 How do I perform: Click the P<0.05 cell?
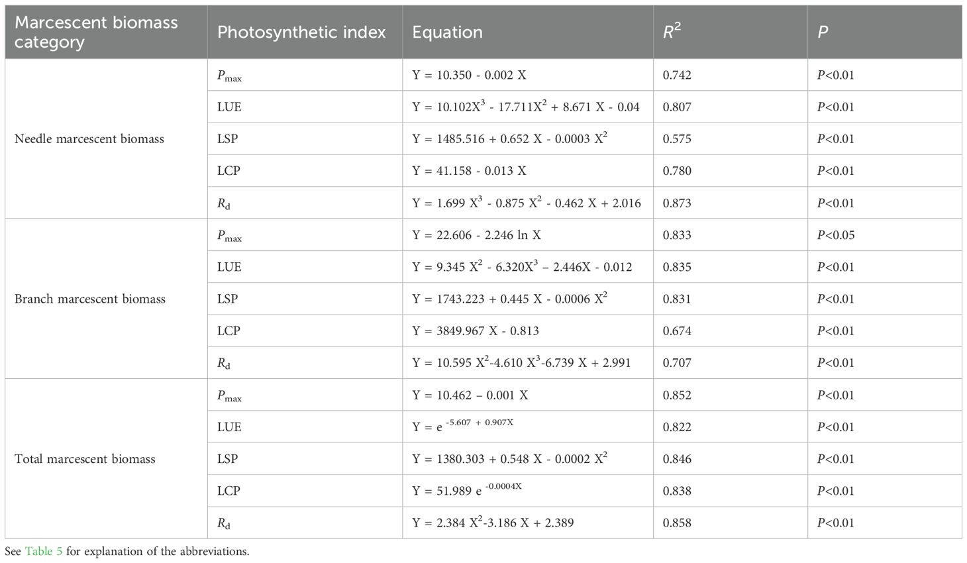835,235
